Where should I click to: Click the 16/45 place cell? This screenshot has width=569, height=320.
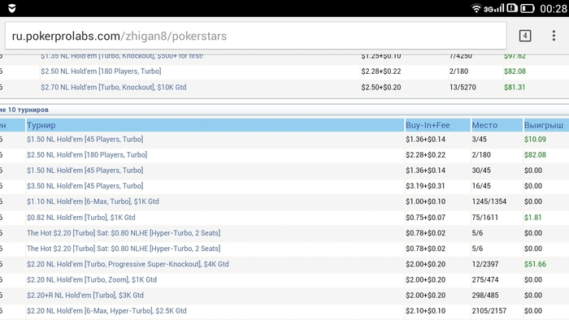[x=481, y=186]
